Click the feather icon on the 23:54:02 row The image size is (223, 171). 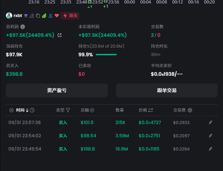coord(210,136)
